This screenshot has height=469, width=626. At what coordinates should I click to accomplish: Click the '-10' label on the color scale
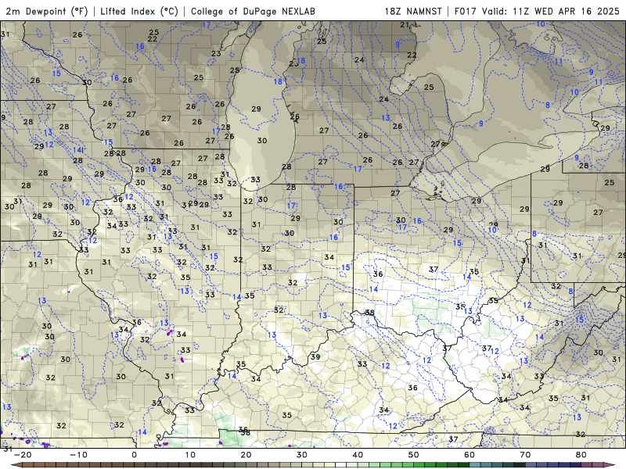(78, 455)
